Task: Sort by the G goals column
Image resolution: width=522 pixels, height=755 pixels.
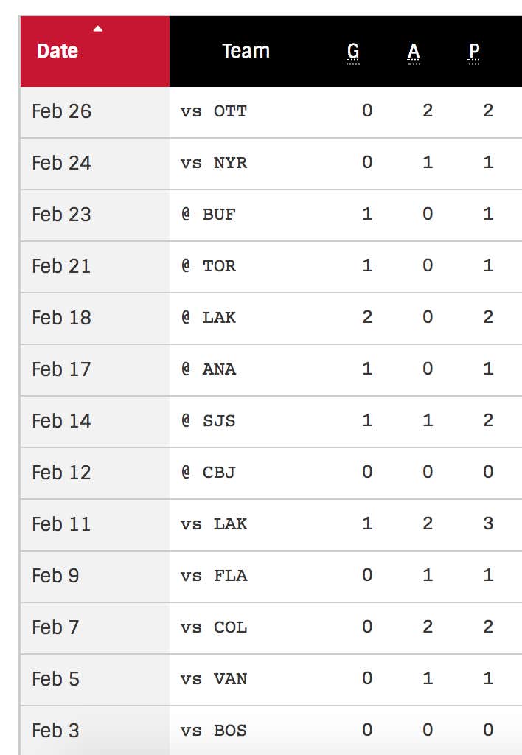Action: 353,52
